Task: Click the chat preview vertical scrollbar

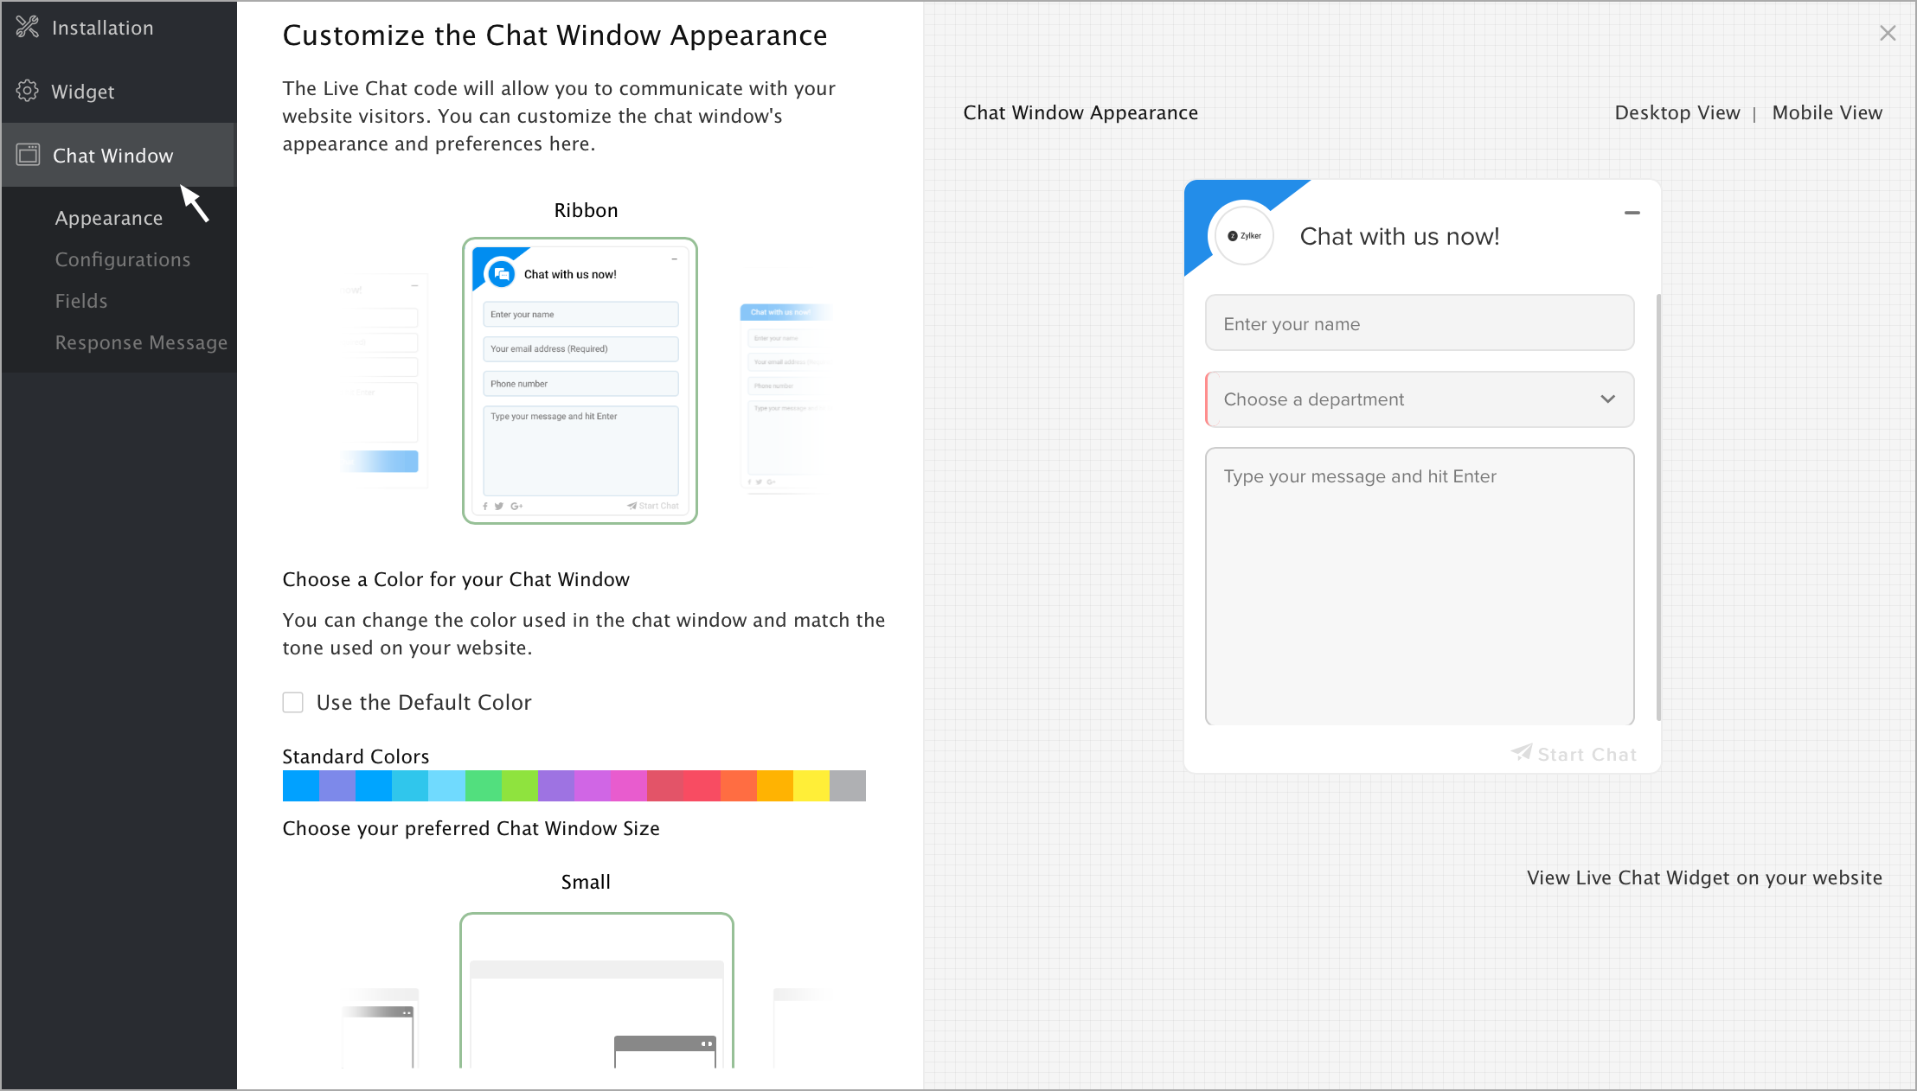Action: click(x=1658, y=507)
